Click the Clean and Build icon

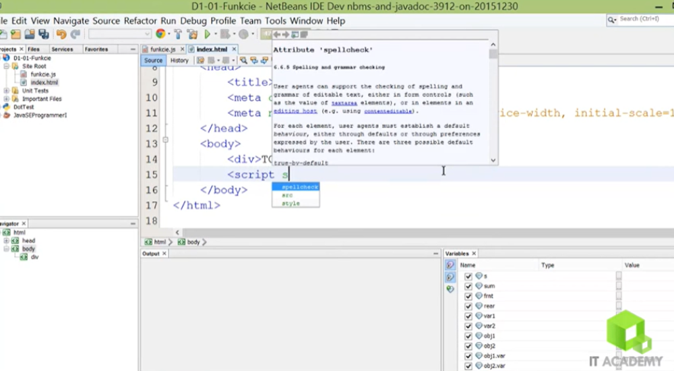tap(192, 34)
